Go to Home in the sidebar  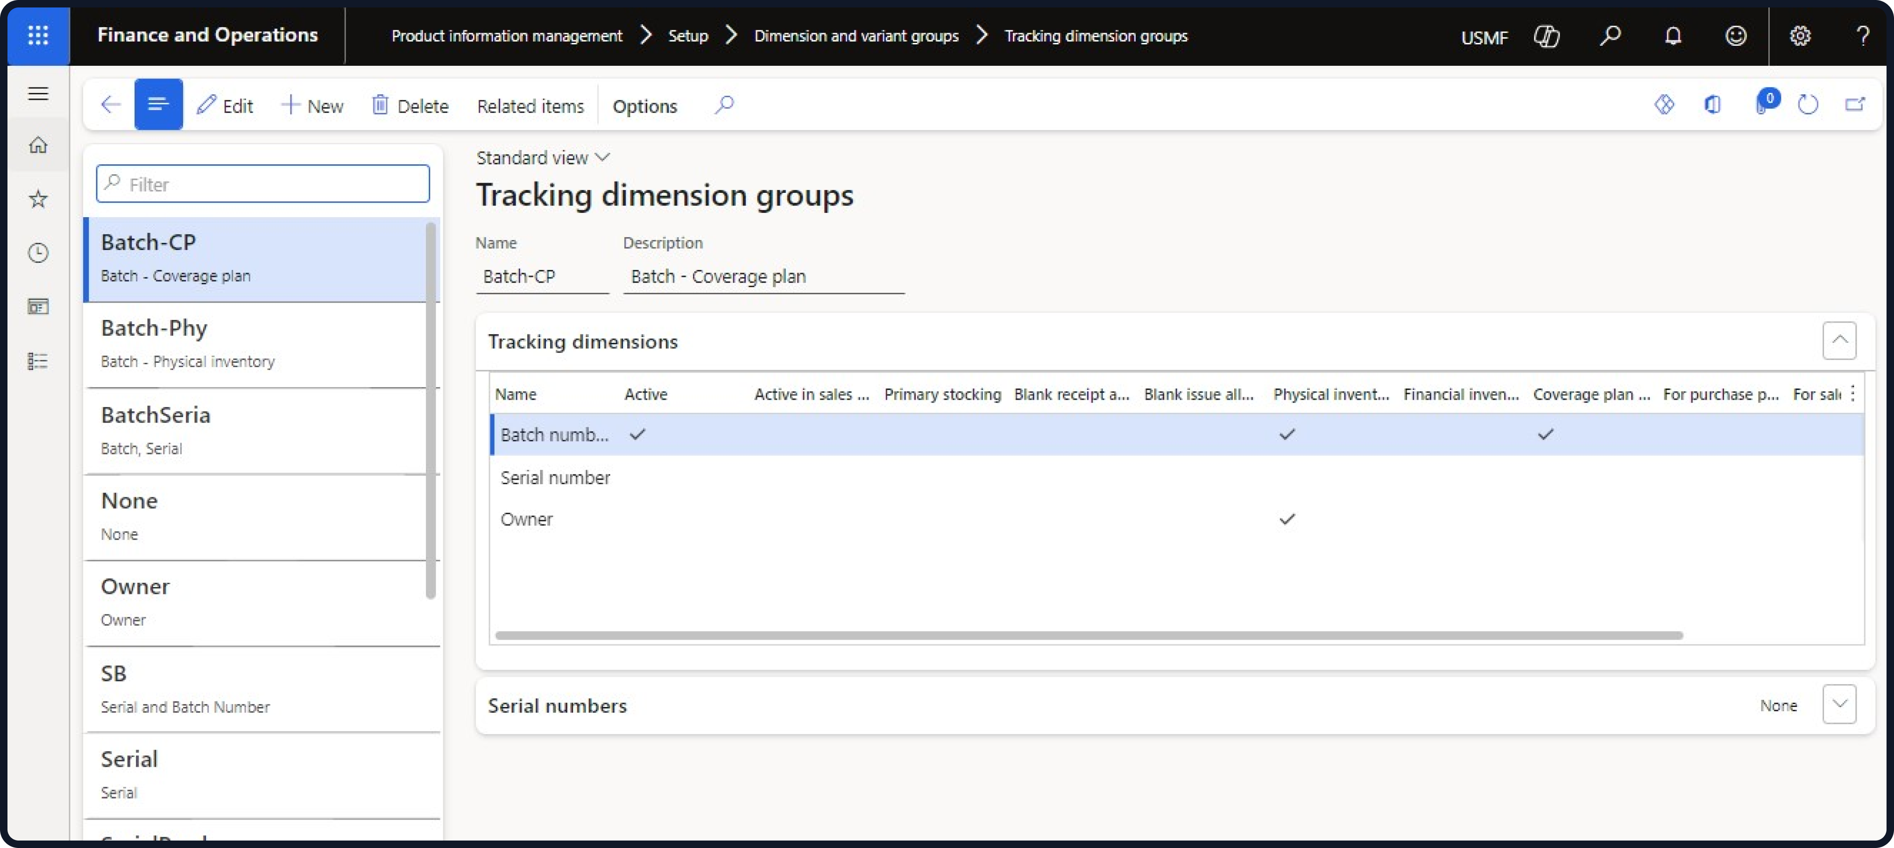pos(37,145)
